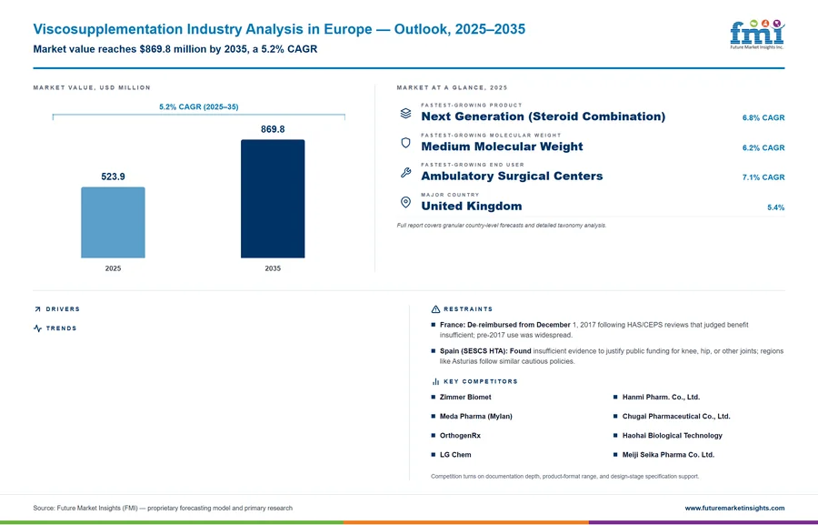
Task: Click the dark navy 2035 bar
Action: [273, 198]
